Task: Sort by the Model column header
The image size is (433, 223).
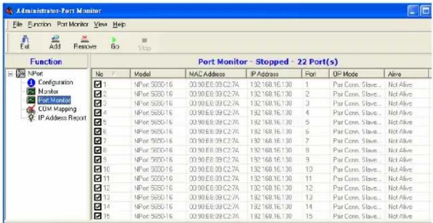Action: [x=158, y=74]
